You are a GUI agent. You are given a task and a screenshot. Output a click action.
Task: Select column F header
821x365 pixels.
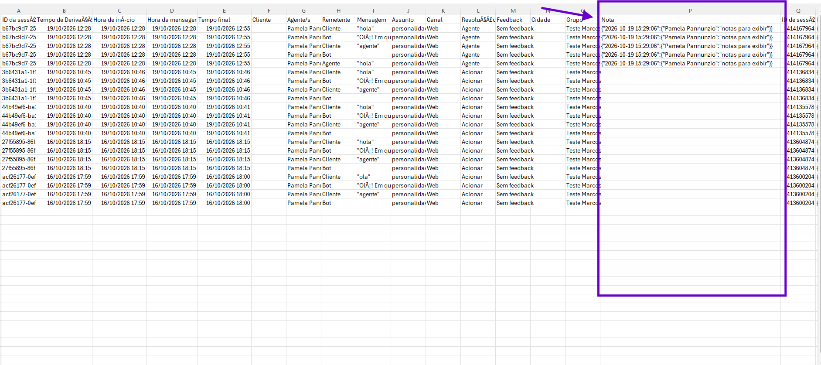pyautogui.click(x=269, y=10)
